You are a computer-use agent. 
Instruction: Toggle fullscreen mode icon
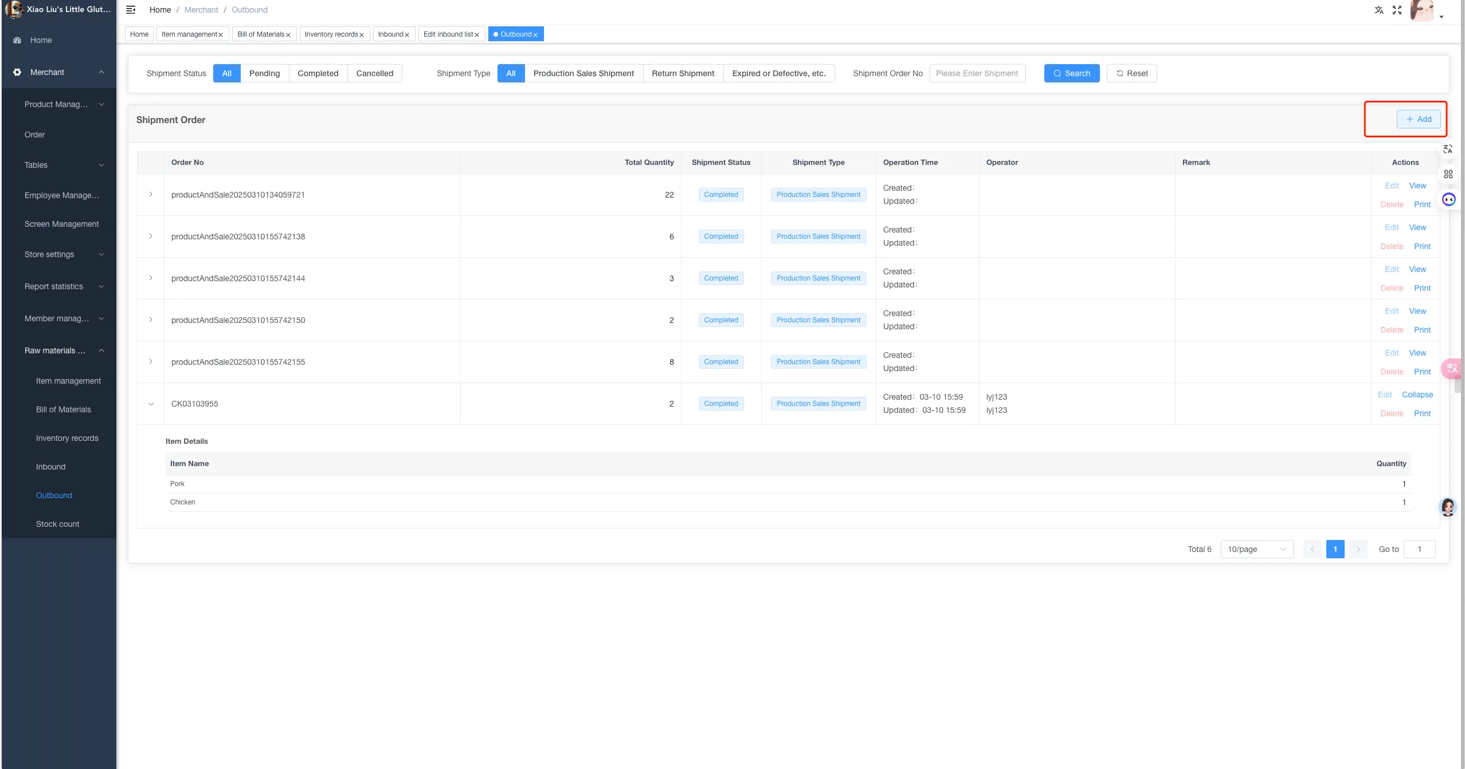(x=1397, y=10)
